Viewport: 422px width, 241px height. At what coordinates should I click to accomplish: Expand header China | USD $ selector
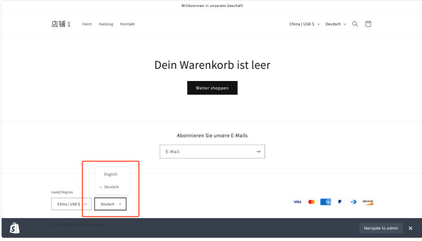(305, 24)
